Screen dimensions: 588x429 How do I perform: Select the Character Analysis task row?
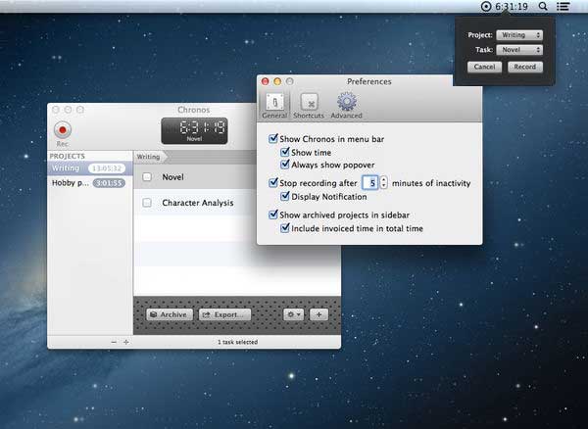coord(195,203)
